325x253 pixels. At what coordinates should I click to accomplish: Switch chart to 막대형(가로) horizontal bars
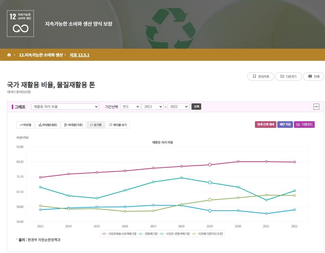pyautogui.click(x=73, y=125)
